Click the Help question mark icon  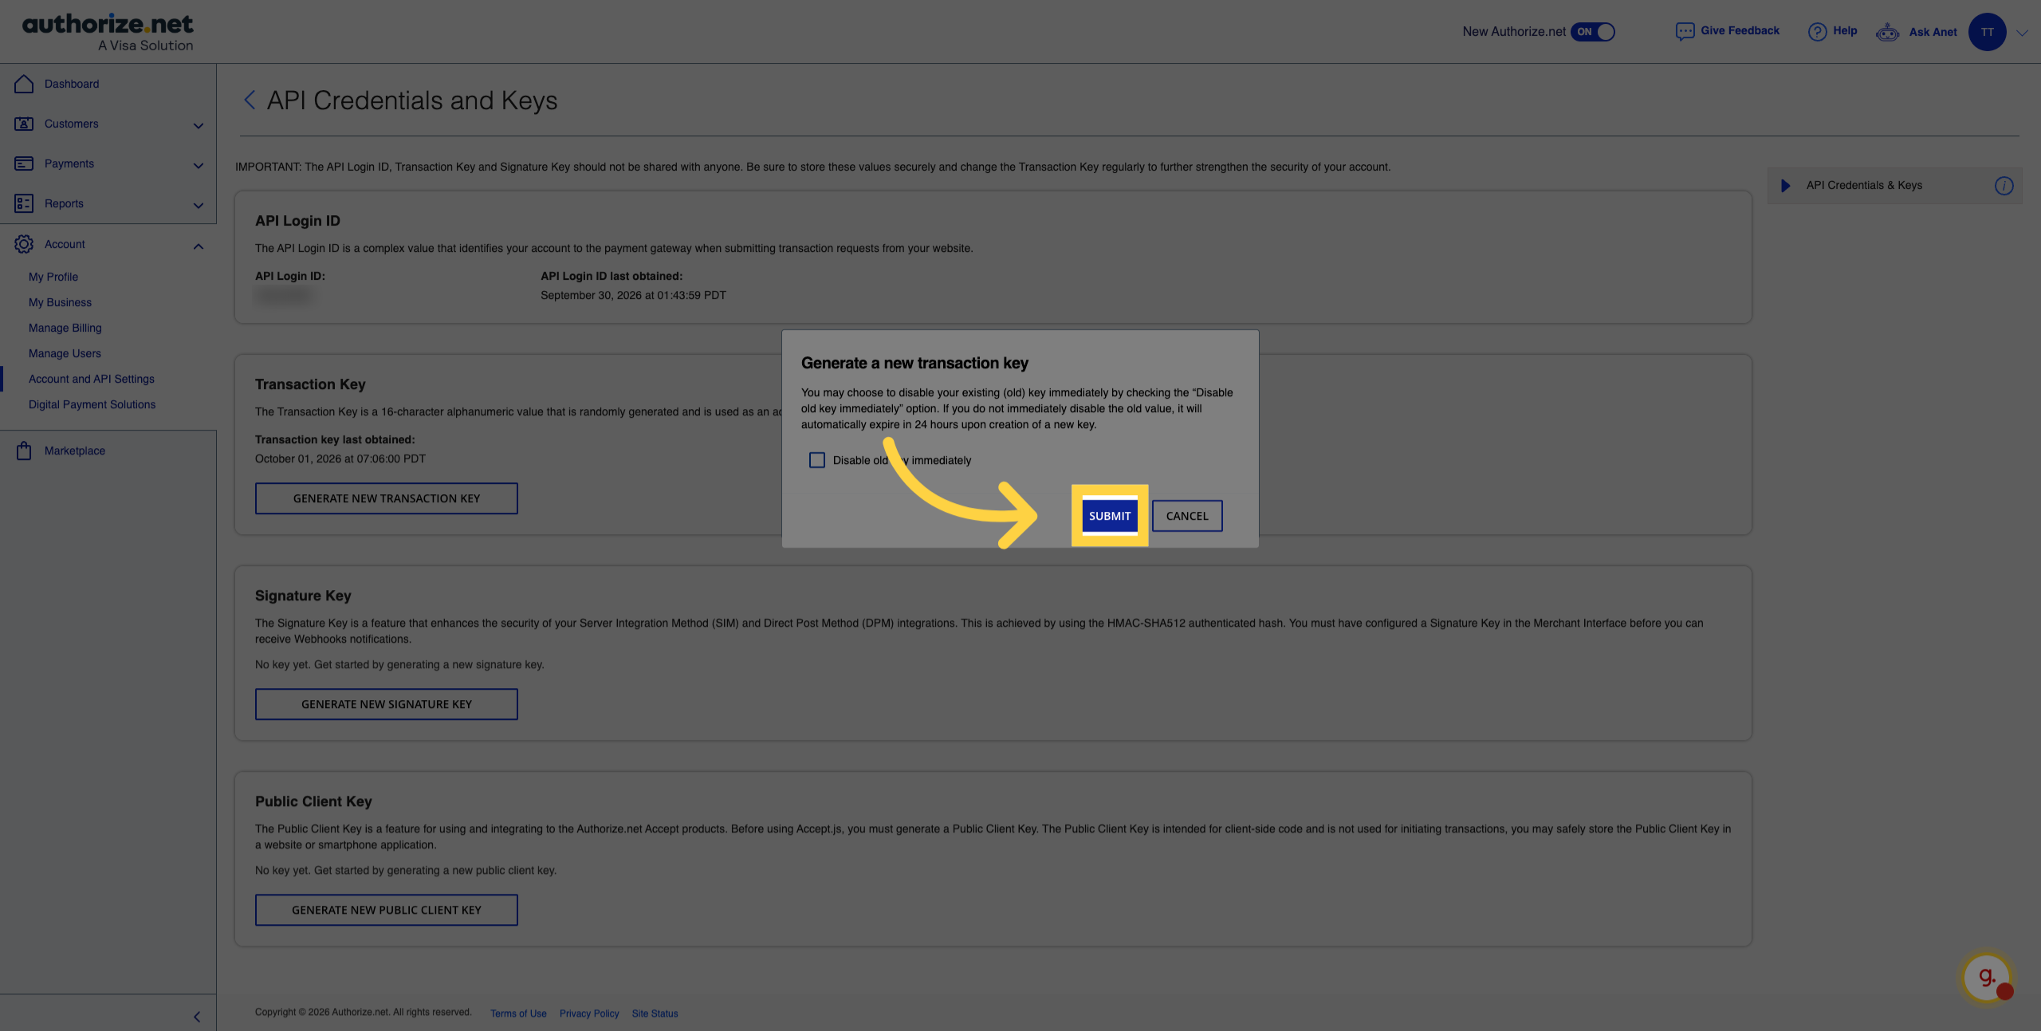click(1817, 32)
